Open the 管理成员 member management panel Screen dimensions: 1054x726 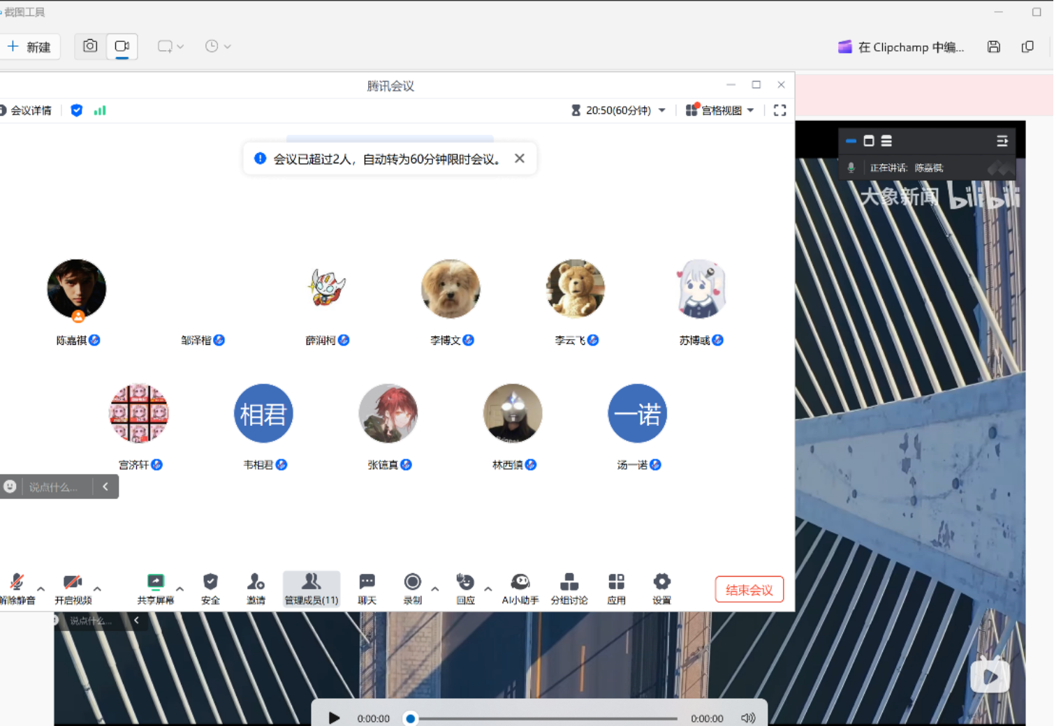[x=311, y=588]
